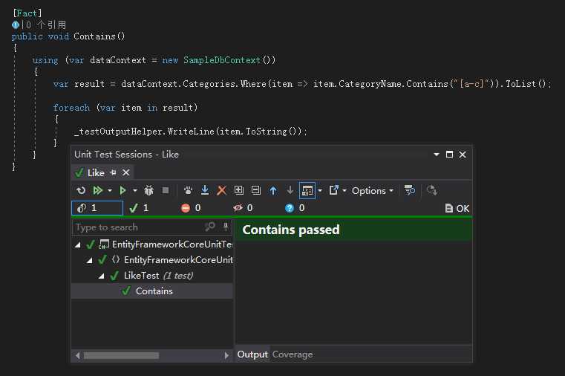Click the OK status label
Image resolution: width=565 pixels, height=376 pixels.
click(x=463, y=208)
